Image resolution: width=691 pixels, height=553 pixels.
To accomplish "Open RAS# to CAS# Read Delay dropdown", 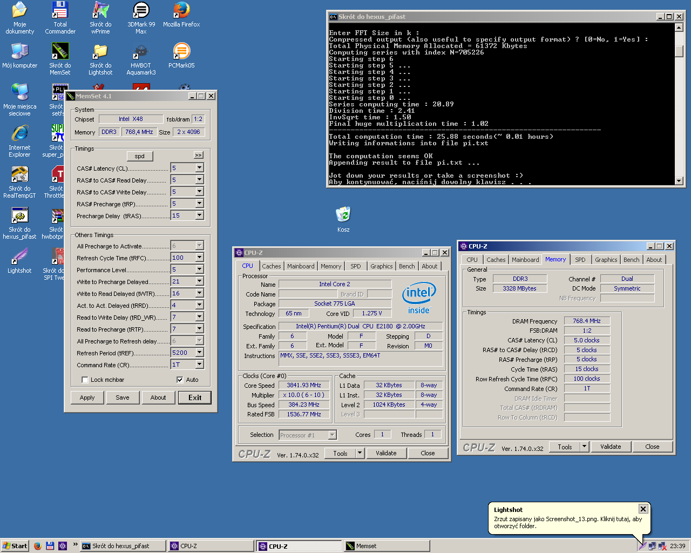I will point(199,180).
